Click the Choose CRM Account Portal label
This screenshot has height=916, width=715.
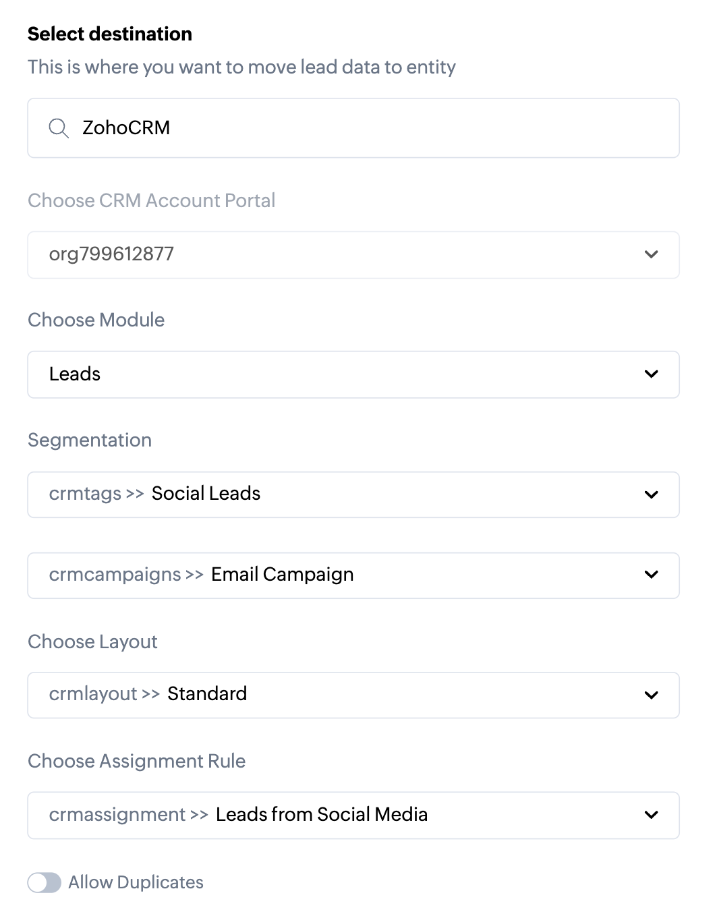click(x=151, y=200)
